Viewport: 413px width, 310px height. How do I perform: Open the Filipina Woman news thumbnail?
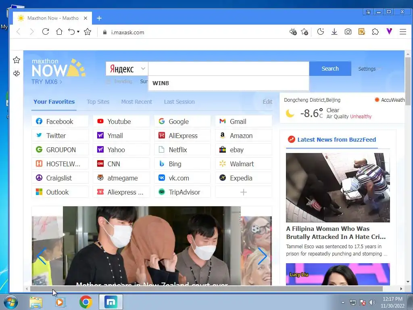(x=338, y=188)
